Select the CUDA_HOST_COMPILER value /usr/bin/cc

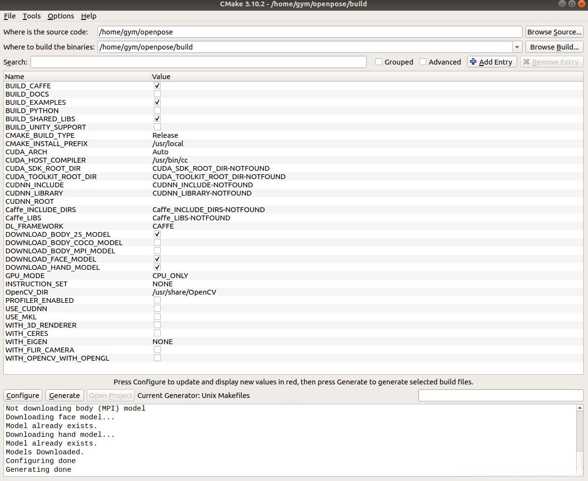pos(170,160)
